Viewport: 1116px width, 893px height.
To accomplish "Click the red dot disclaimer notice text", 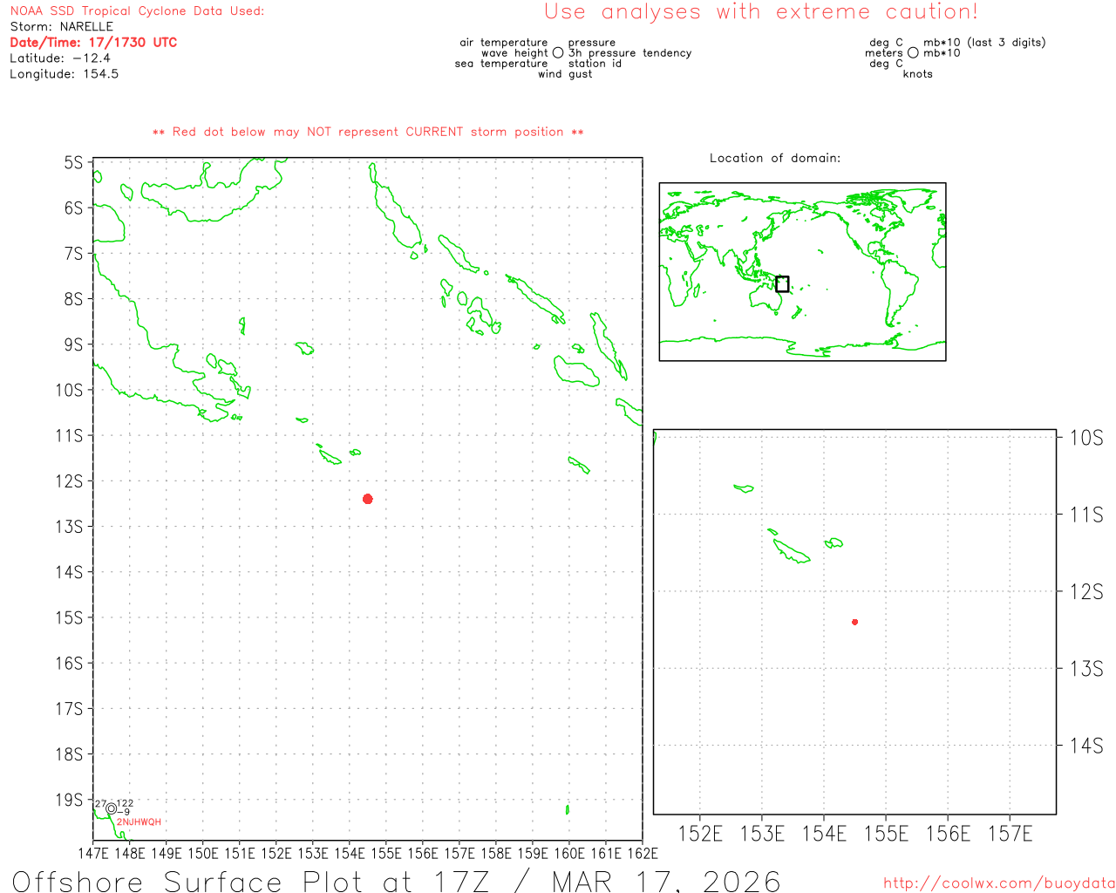I will point(368,132).
